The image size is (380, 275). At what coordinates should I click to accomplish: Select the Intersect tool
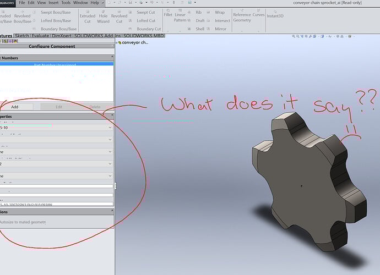219,20
